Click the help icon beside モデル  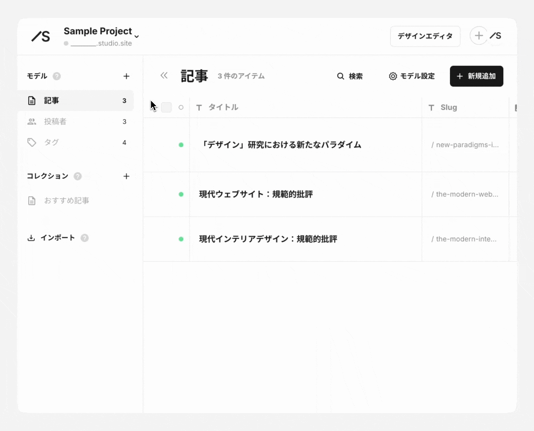57,76
